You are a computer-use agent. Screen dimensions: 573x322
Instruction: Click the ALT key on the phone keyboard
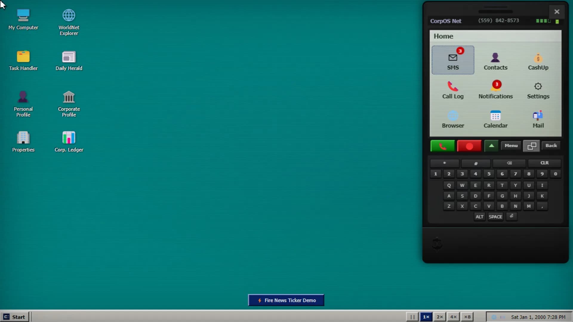pyautogui.click(x=479, y=217)
